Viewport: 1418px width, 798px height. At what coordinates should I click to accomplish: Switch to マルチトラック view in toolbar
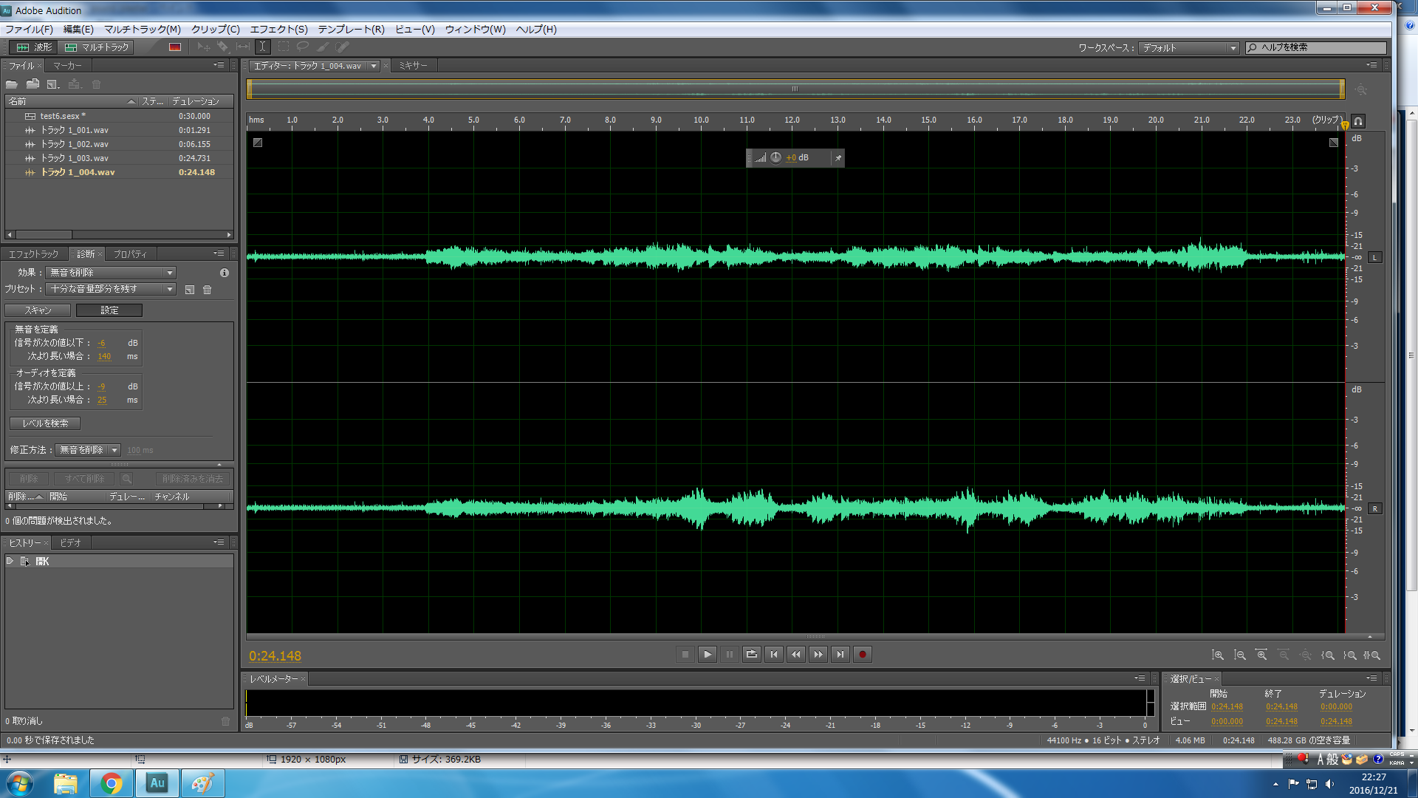click(97, 47)
